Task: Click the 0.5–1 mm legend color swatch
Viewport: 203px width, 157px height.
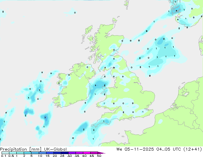Action: pyautogui.click(x=13, y=153)
